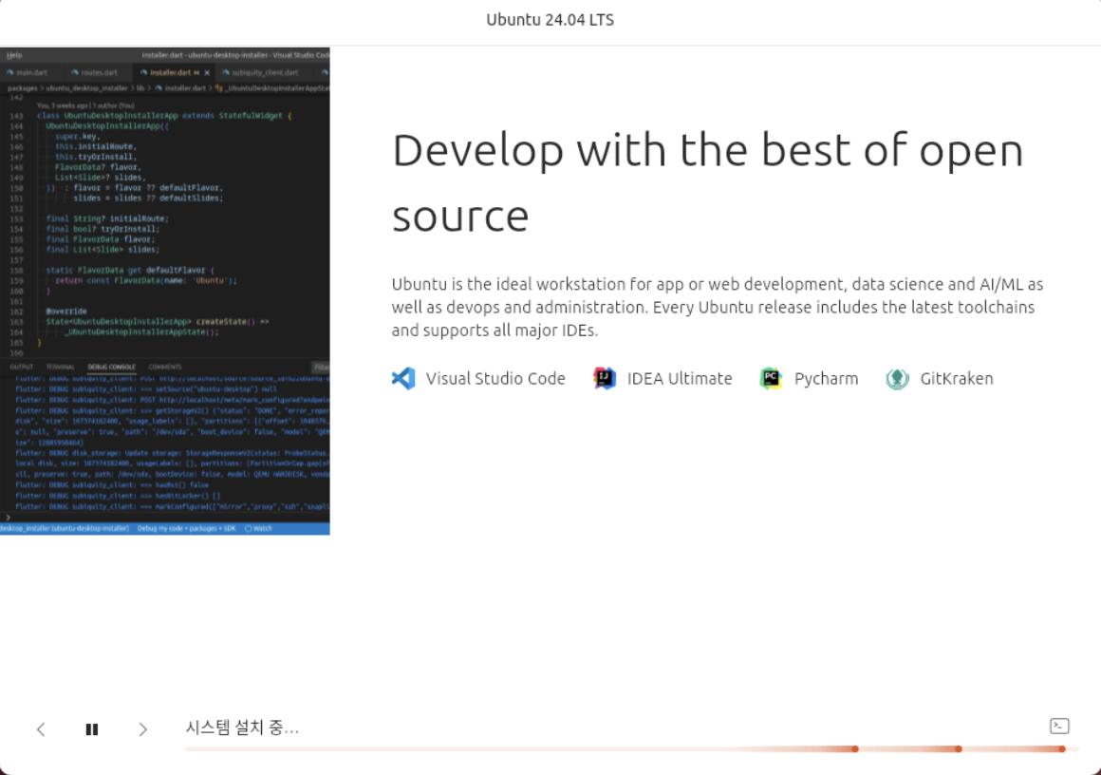This screenshot has width=1101, height=775.
Task: Click the Pycharm logo icon
Action: coord(771,379)
